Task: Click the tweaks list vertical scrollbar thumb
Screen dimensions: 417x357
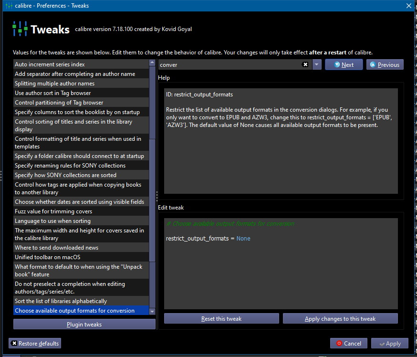Action: 152,200
